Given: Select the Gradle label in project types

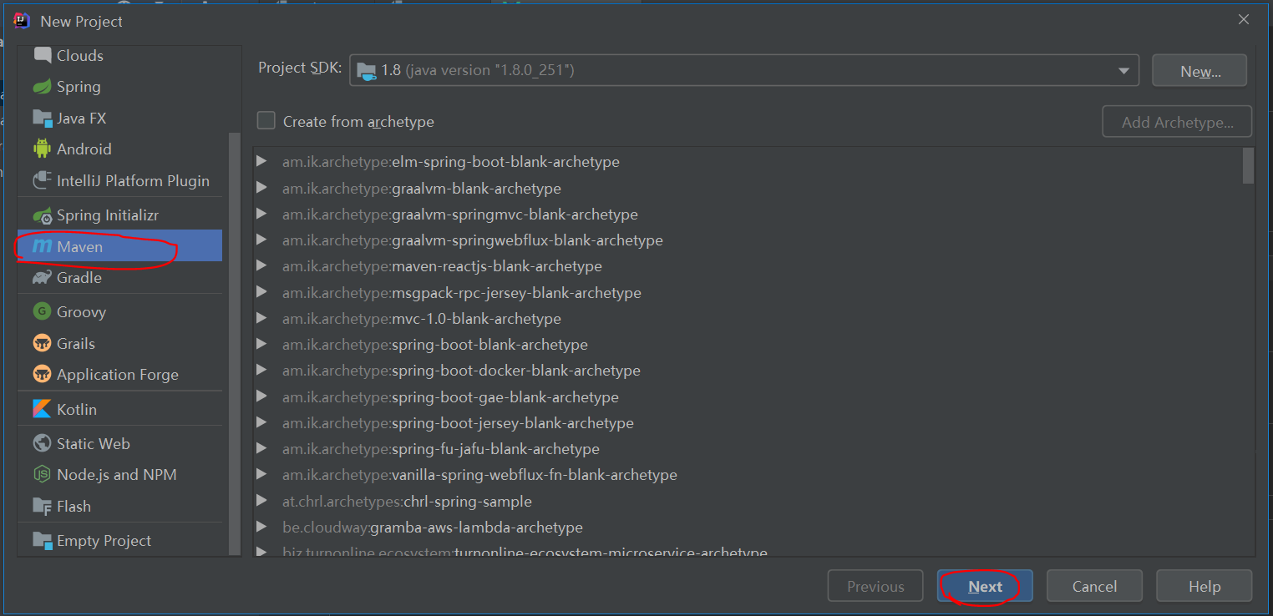Looking at the screenshot, I should [x=79, y=277].
